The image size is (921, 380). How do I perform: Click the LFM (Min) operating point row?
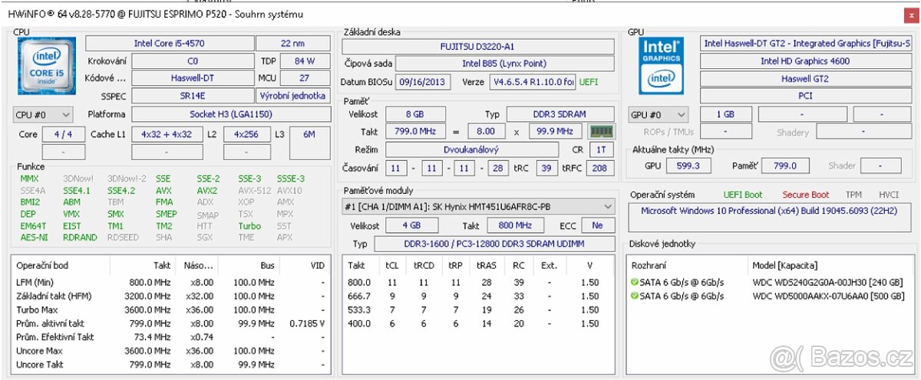171,282
